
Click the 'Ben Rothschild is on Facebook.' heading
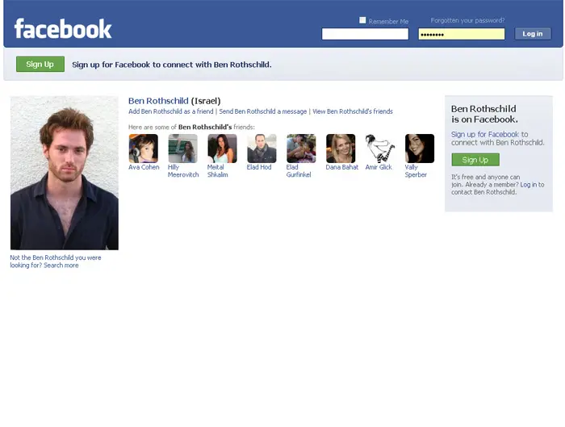click(x=484, y=114)
